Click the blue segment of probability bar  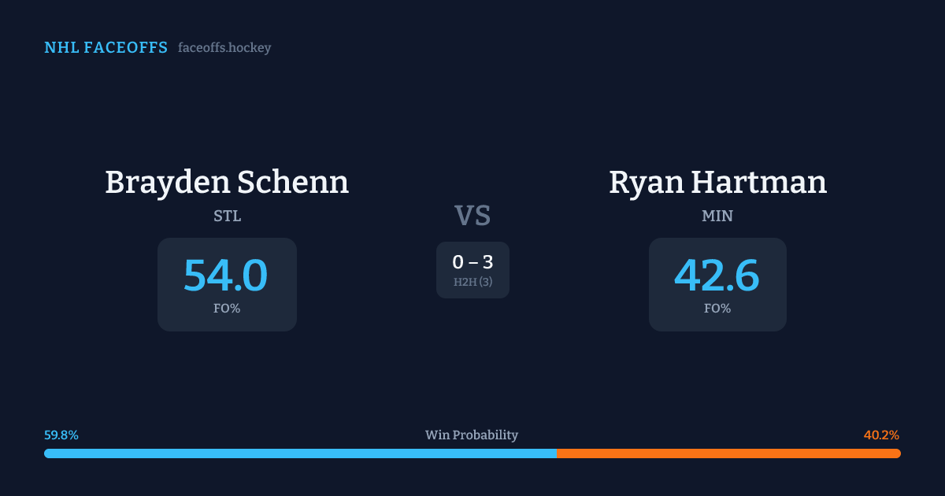coord(300,453)
